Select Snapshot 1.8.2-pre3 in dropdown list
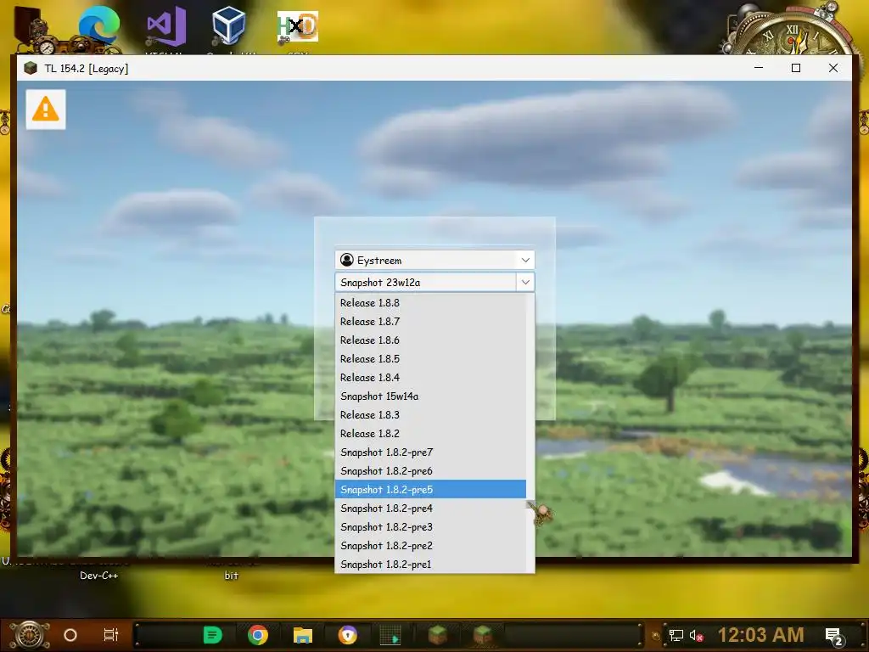This screenshot has height=652, width=869. (x=430, y=527)
